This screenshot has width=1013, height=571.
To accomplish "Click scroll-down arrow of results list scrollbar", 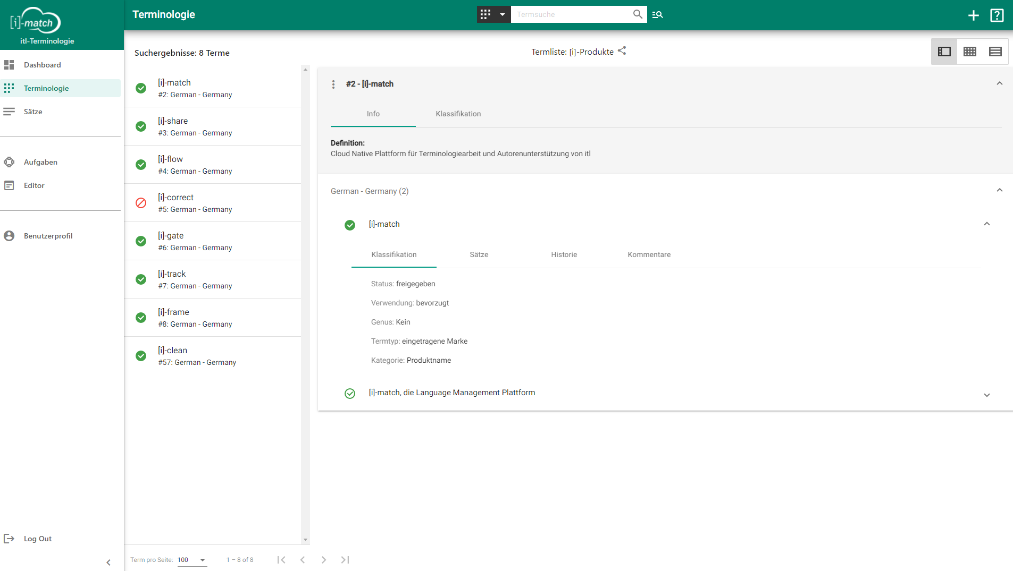I will point(305,540).
